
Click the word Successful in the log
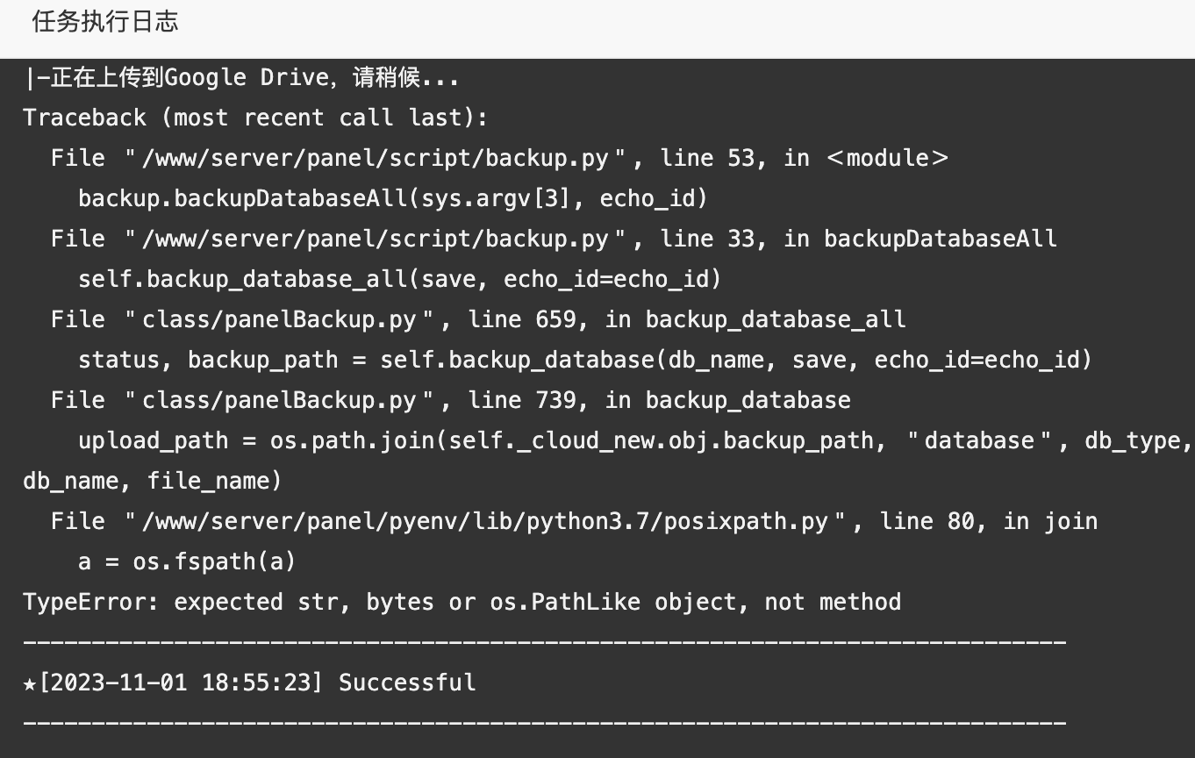pyautogui.click(x=407, y=683)
